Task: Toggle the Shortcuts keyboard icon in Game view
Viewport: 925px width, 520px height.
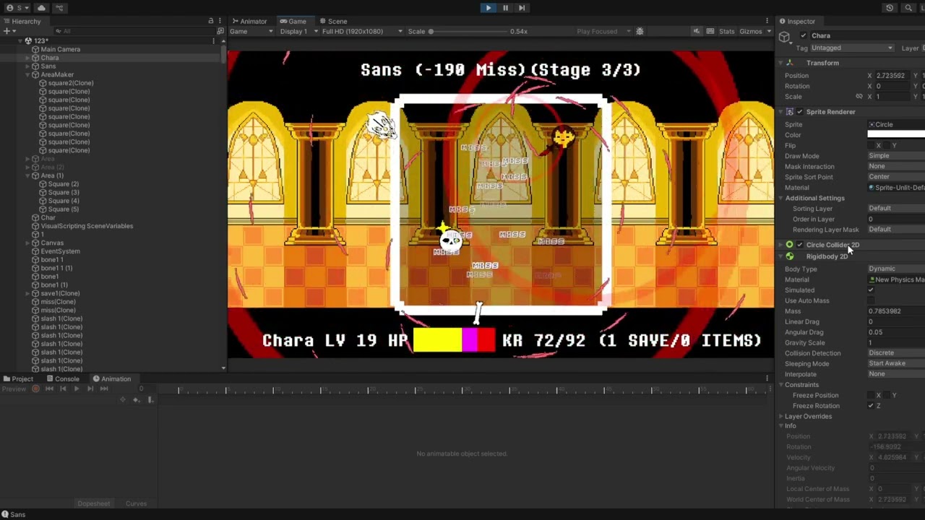Action: pyautogui.click(x=710, y=31)
